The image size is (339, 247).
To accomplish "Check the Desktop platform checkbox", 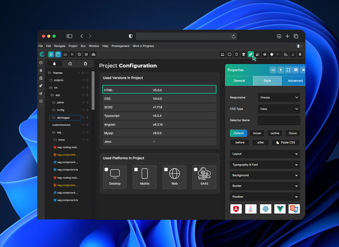I will pos(106,169).
